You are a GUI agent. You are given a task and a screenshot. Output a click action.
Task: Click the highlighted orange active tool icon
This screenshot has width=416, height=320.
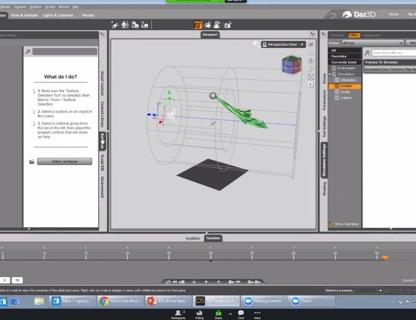point(198,25)
